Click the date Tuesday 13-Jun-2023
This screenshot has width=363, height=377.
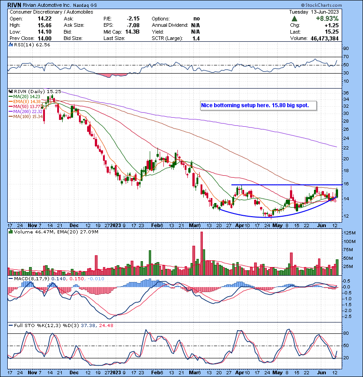tap(314, 12)
